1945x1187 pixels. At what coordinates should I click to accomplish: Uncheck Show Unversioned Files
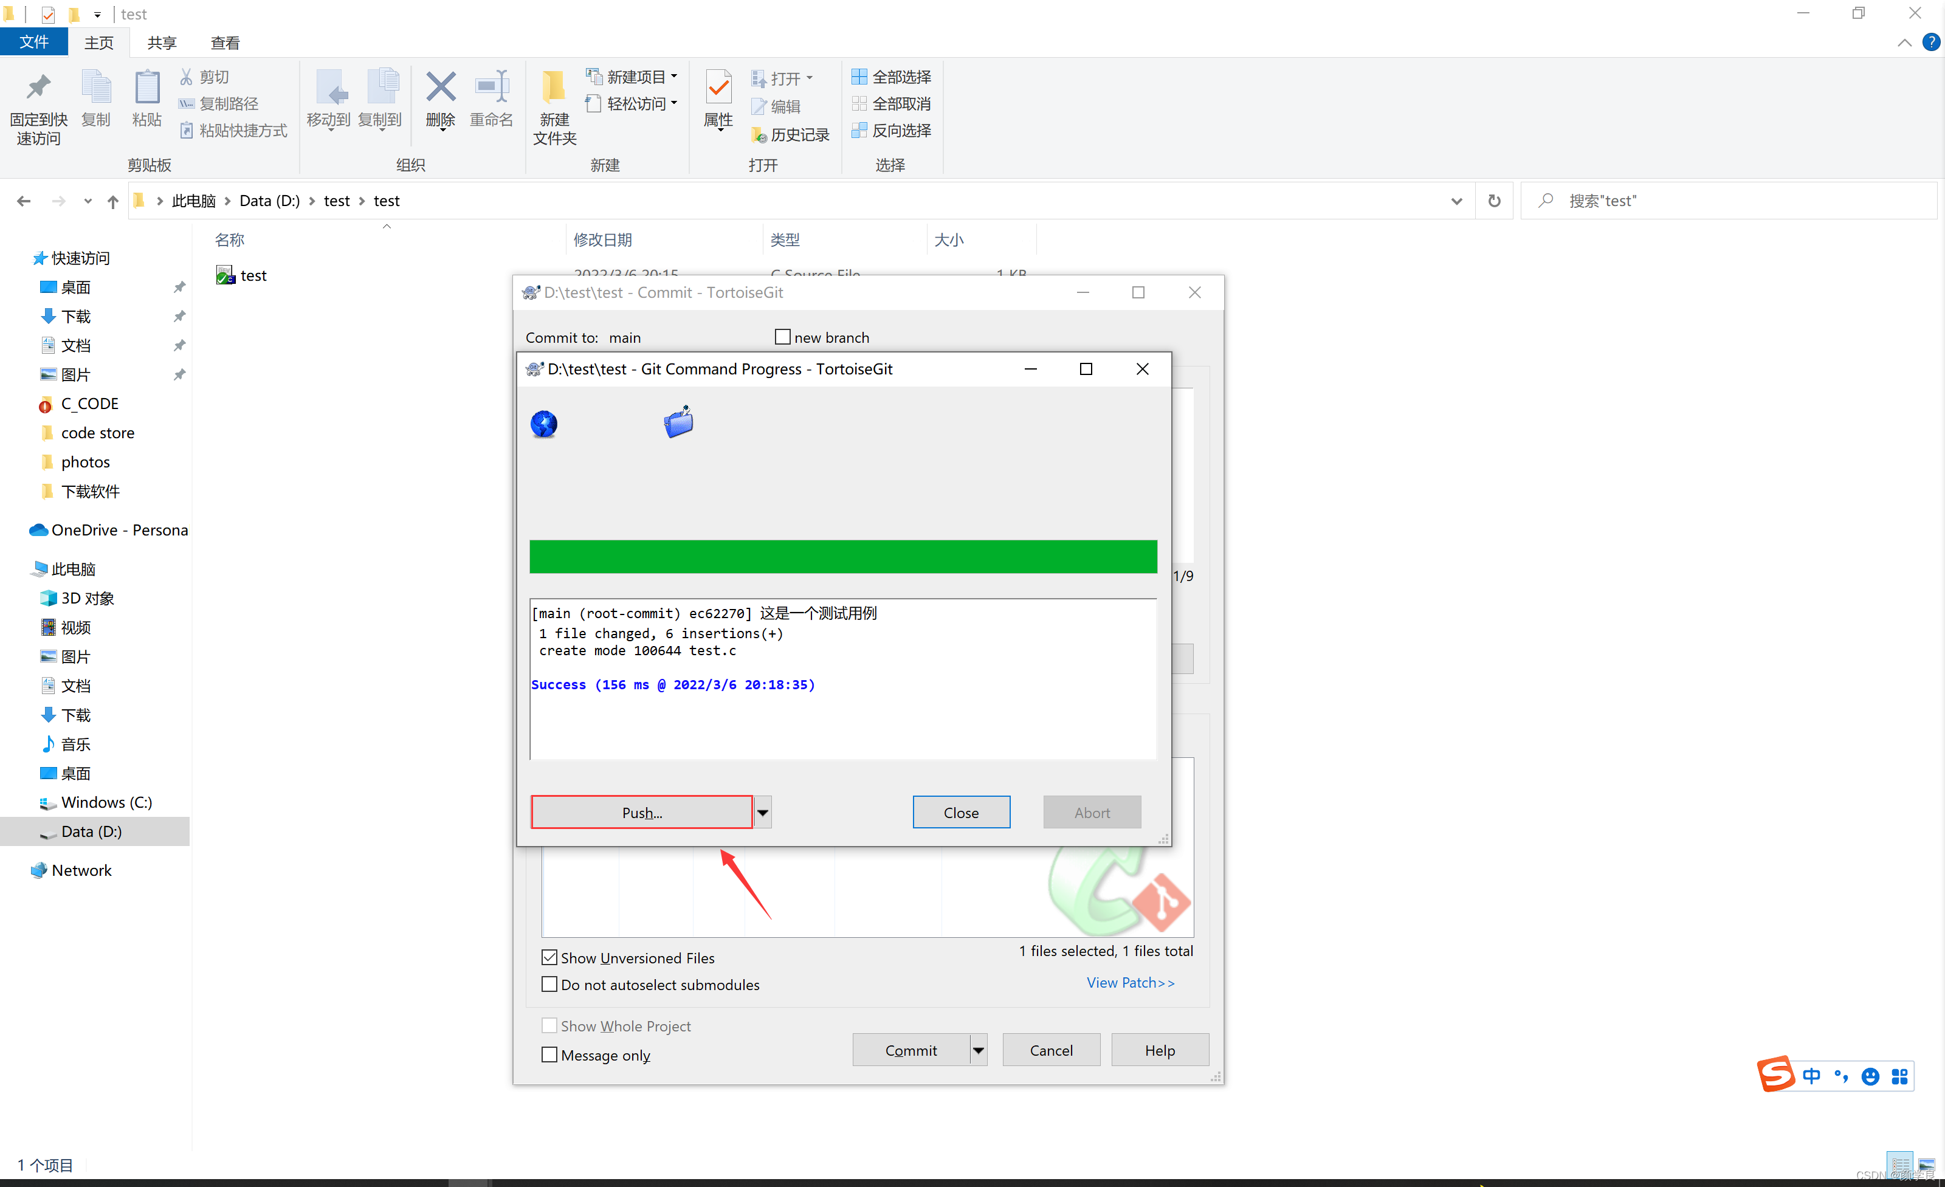coord(549,957)
